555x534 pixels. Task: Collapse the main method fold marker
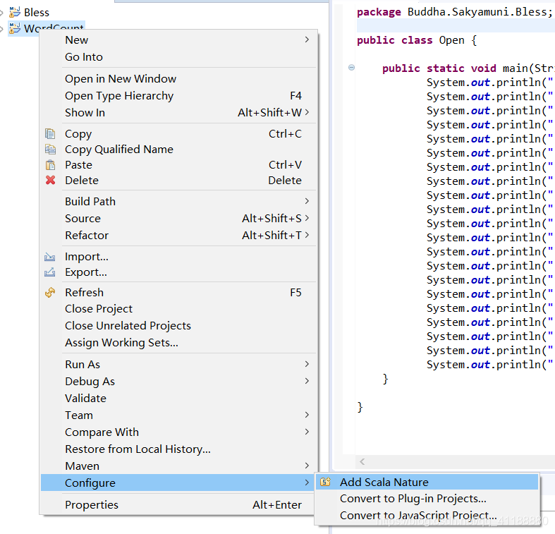click(x=351, y=67)
